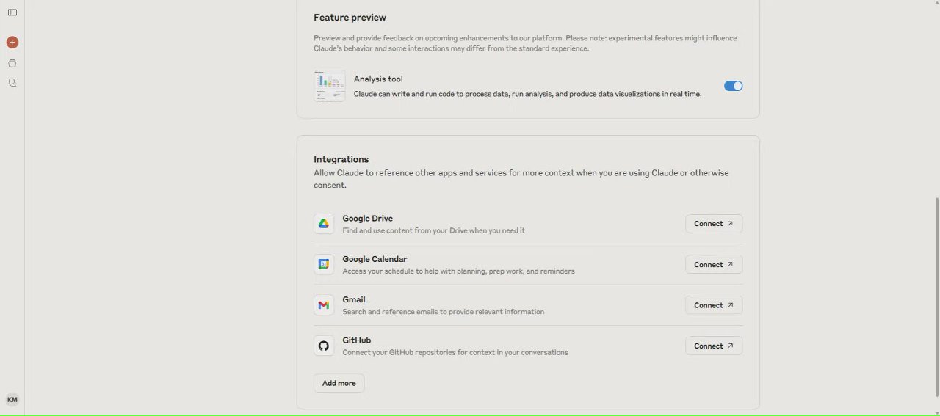940x416 pixels.
Task: Click the page vertical scrollbar
Action: (x=936, y=293)
